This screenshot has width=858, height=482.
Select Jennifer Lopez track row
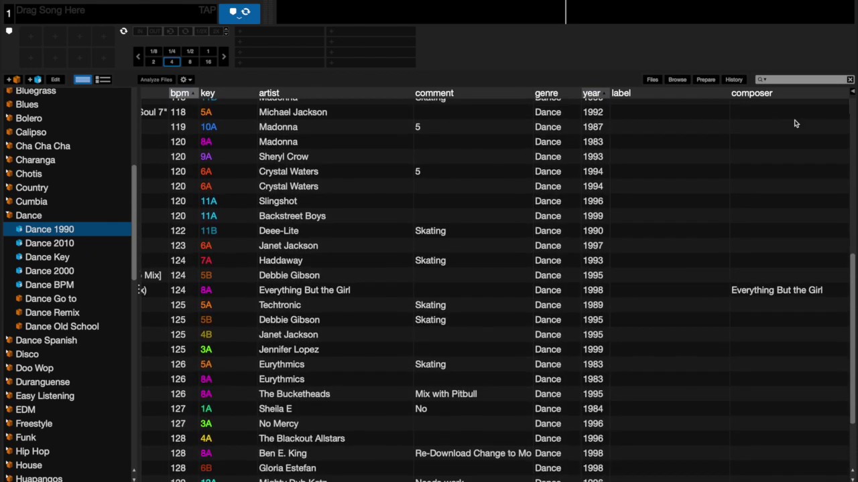coord(495,349)
